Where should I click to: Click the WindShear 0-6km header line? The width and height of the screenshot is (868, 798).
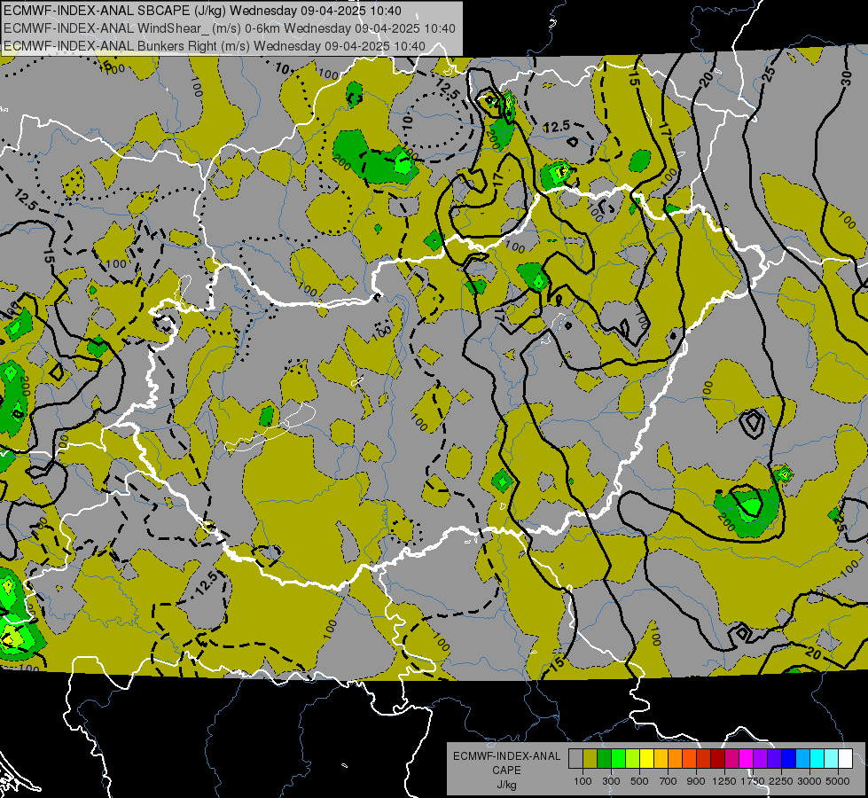[229, 28]
